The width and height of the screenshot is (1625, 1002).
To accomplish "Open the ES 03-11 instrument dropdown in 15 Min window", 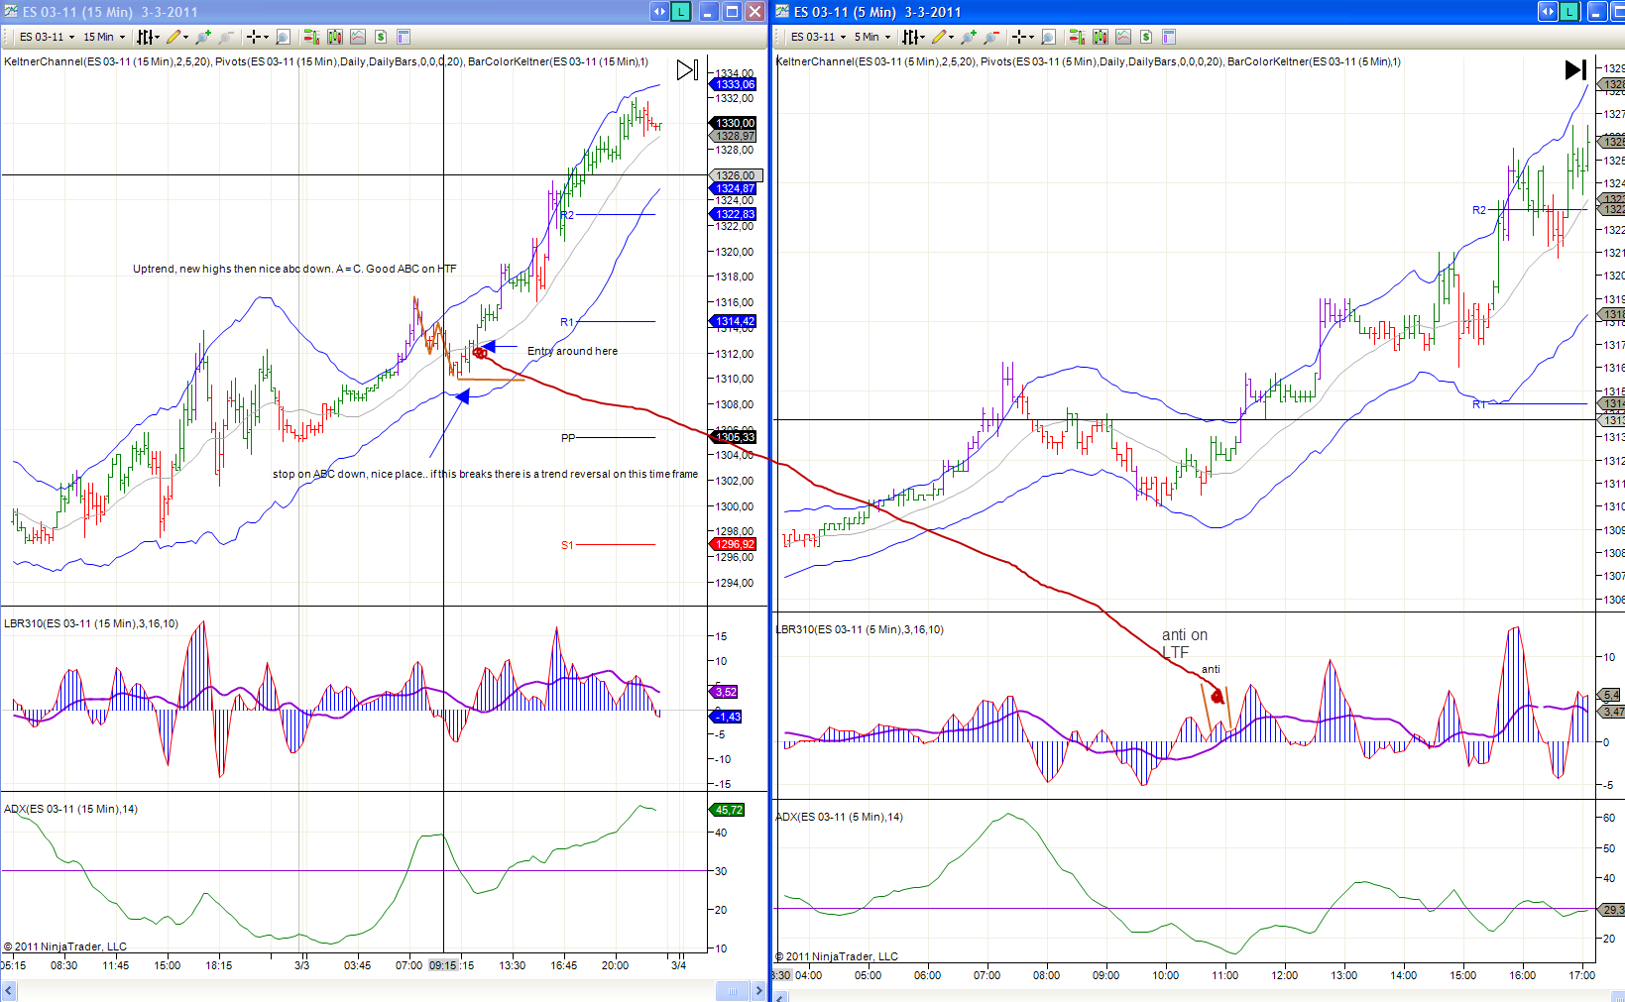I will (x=47, y=37).
